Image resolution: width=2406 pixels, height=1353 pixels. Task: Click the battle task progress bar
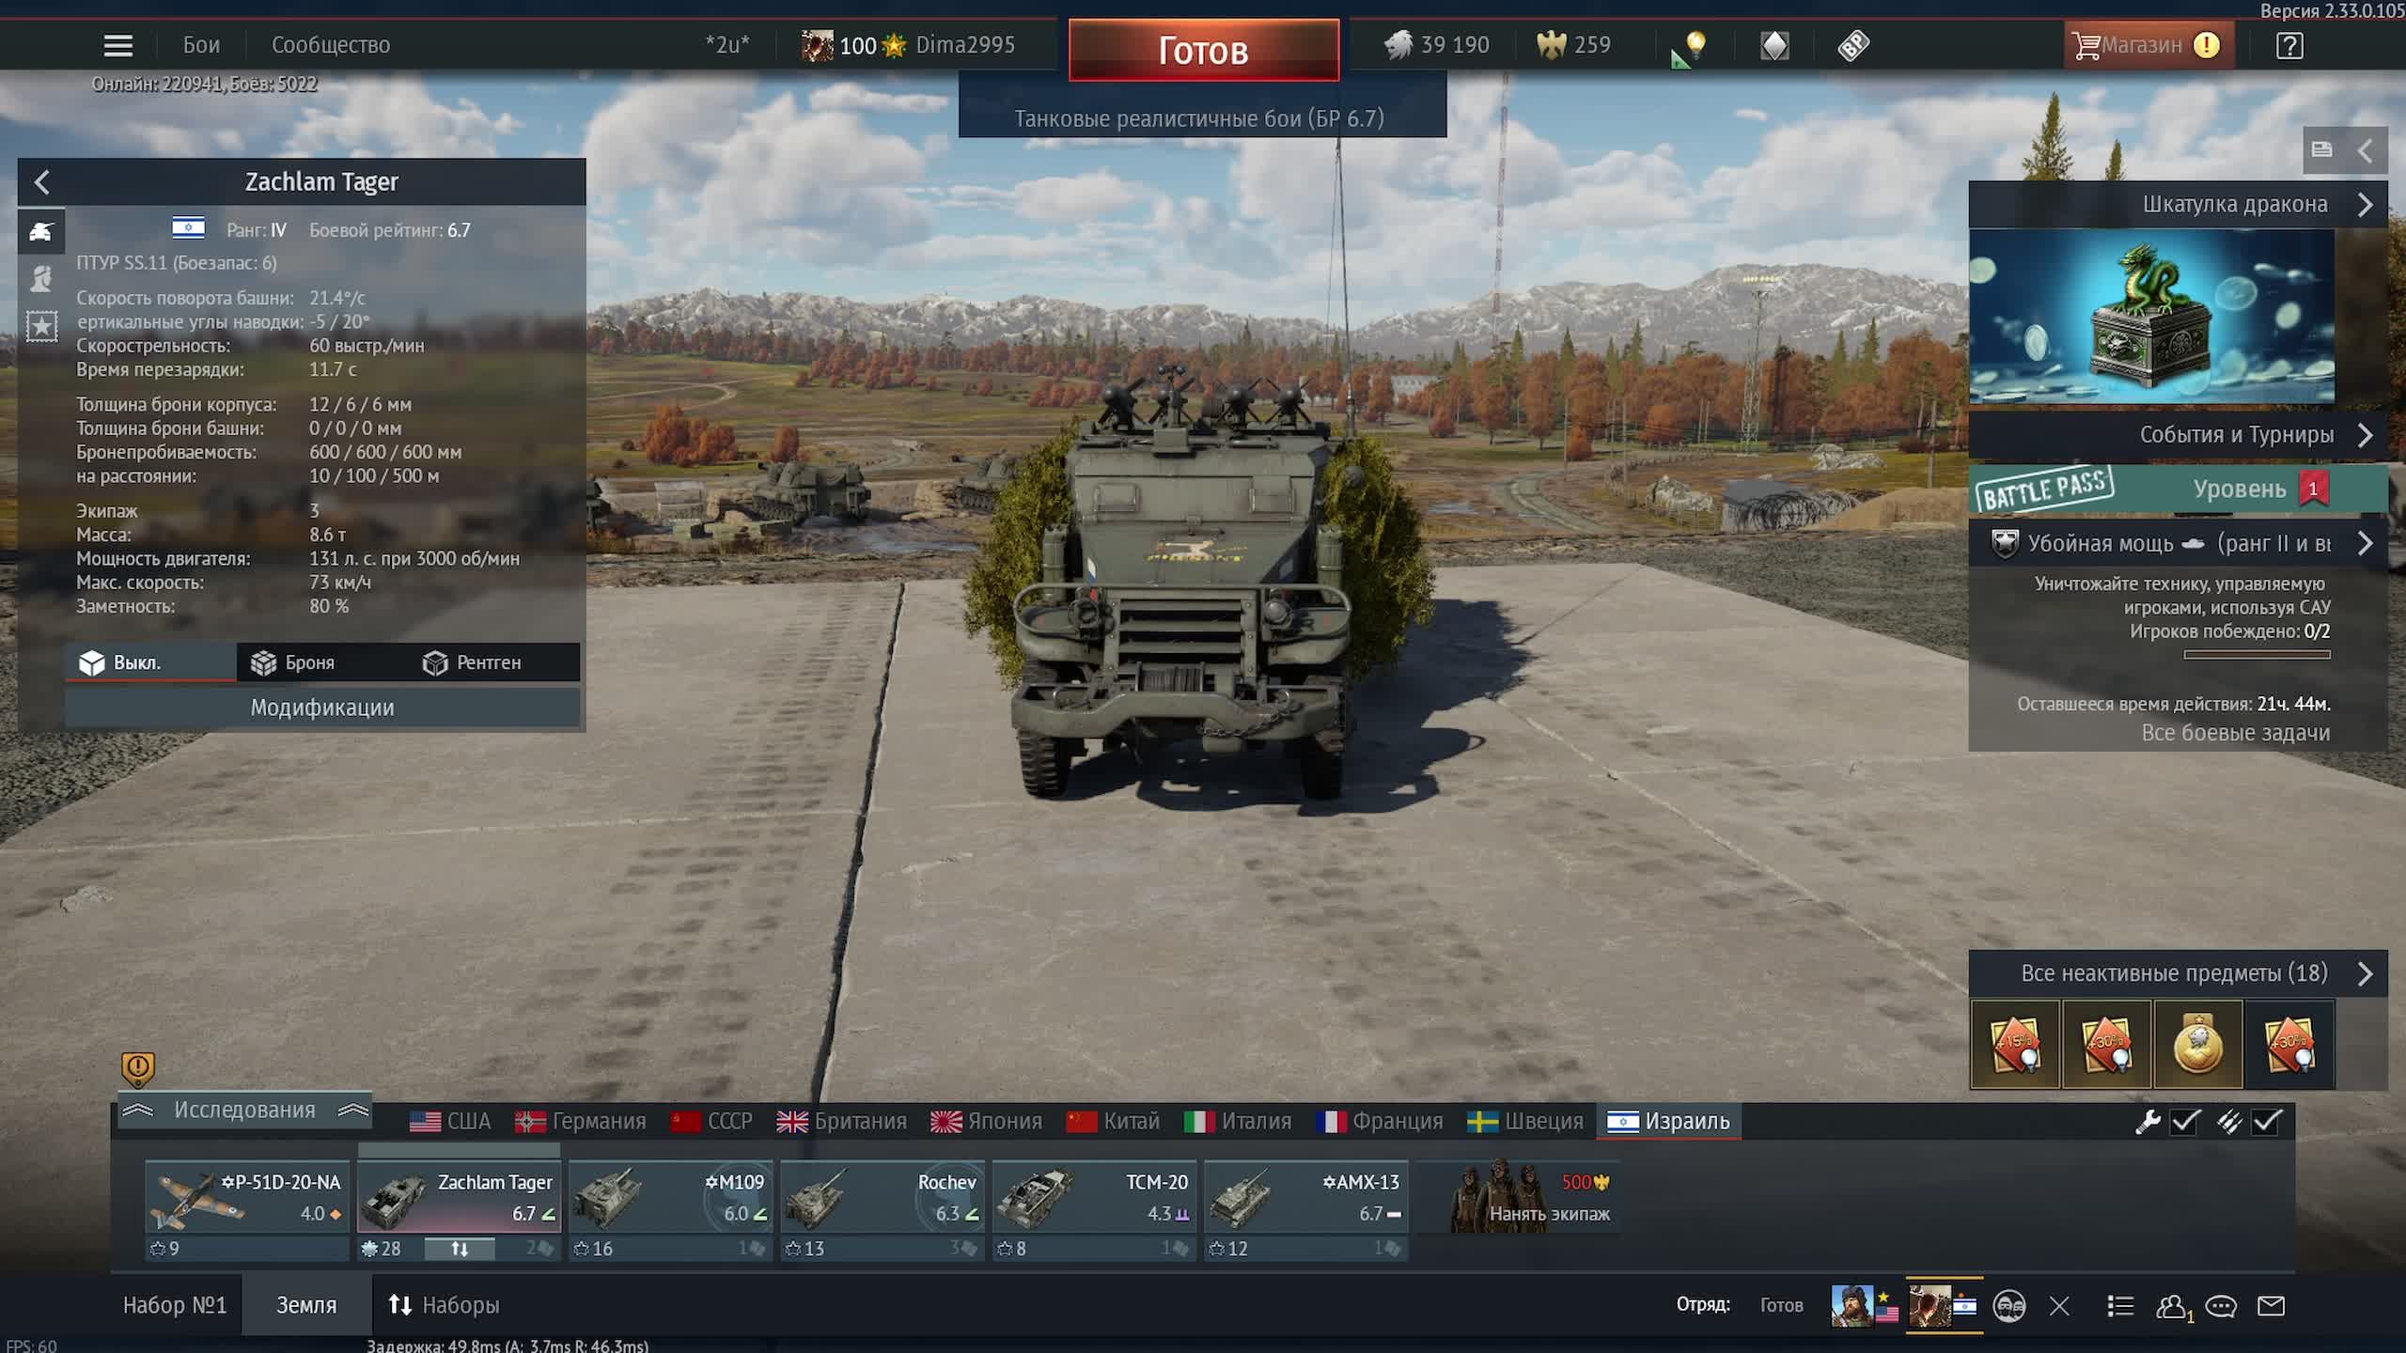point(2257,655)
